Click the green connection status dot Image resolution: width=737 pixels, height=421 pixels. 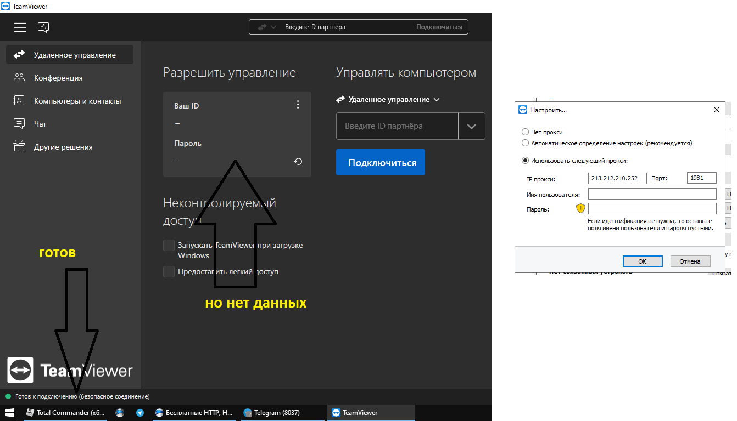[8, 396]
